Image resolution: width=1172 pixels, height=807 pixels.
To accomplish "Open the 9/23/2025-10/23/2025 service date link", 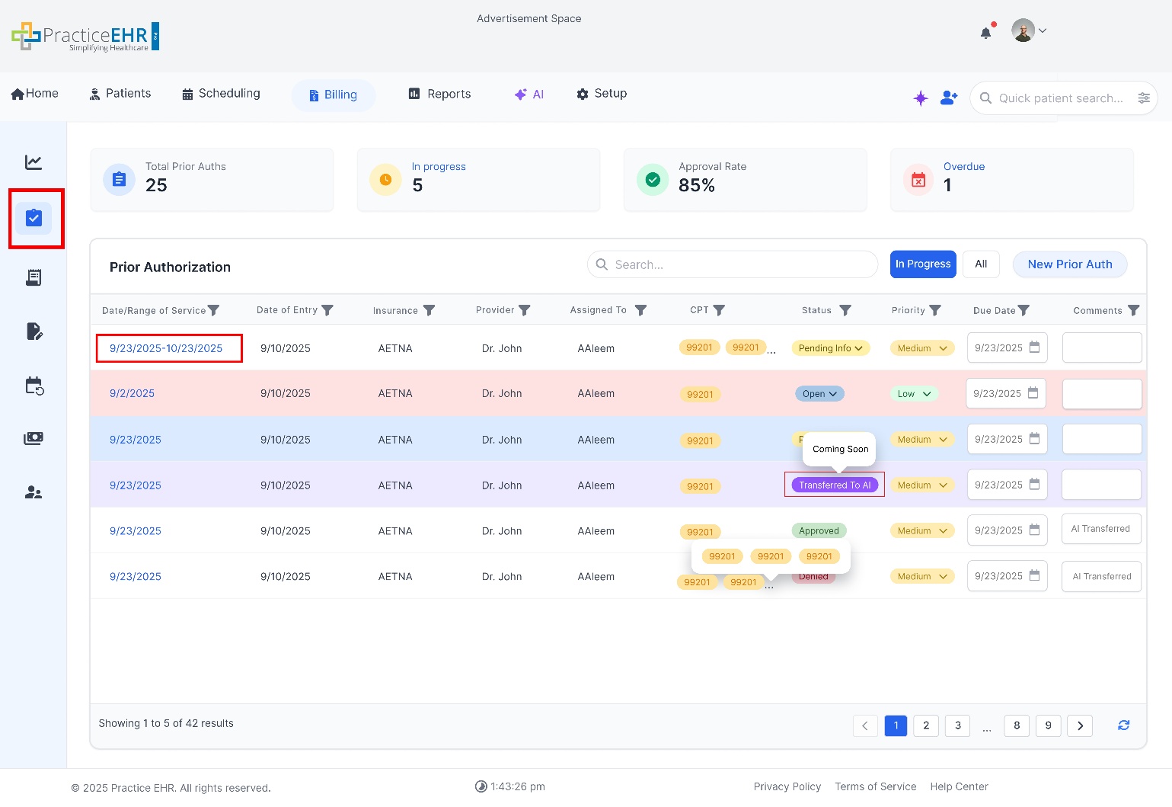I will coord(166,348).
